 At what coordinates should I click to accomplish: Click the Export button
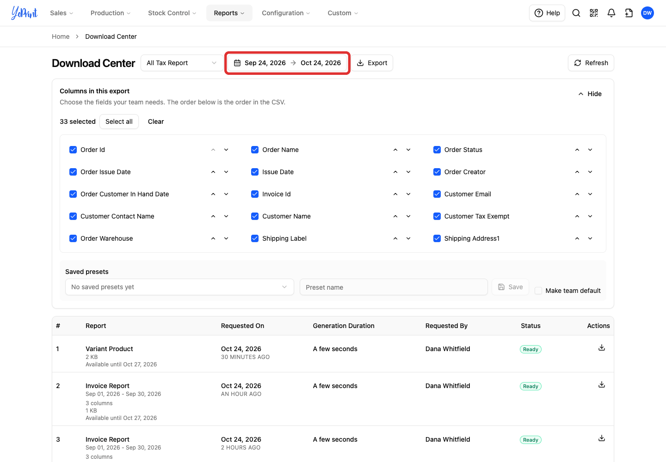tap(372, 63)
